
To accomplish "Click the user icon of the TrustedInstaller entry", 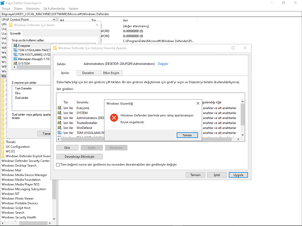I will [x=60, y=123].
